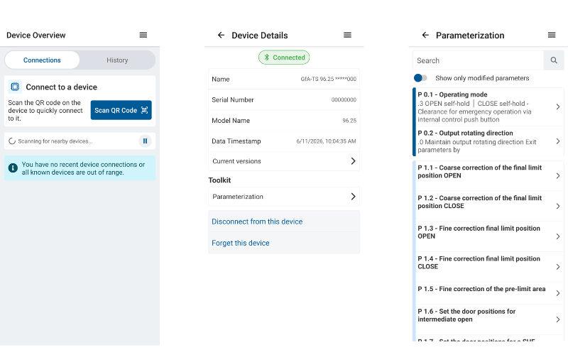This screenshot has width=568, height=355.
Task: Open P 1.4 Fine correction CLOSE chevron
Action: pyautogui.click(x=558, y=267)
